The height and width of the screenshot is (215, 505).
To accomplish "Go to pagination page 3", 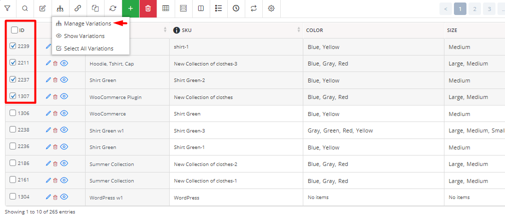I will pyautogui.click(x=489, y=9).
